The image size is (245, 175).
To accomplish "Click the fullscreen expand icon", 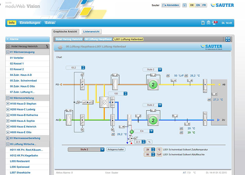I will click(228, 39).
